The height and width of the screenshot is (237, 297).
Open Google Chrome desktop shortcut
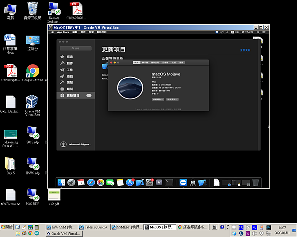(x=33, y=71)
